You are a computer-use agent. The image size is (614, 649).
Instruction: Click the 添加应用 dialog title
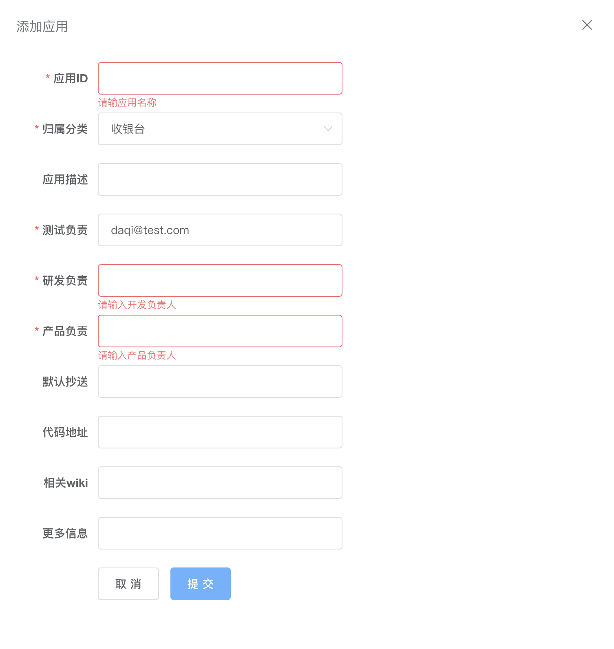tap(42, 26)
